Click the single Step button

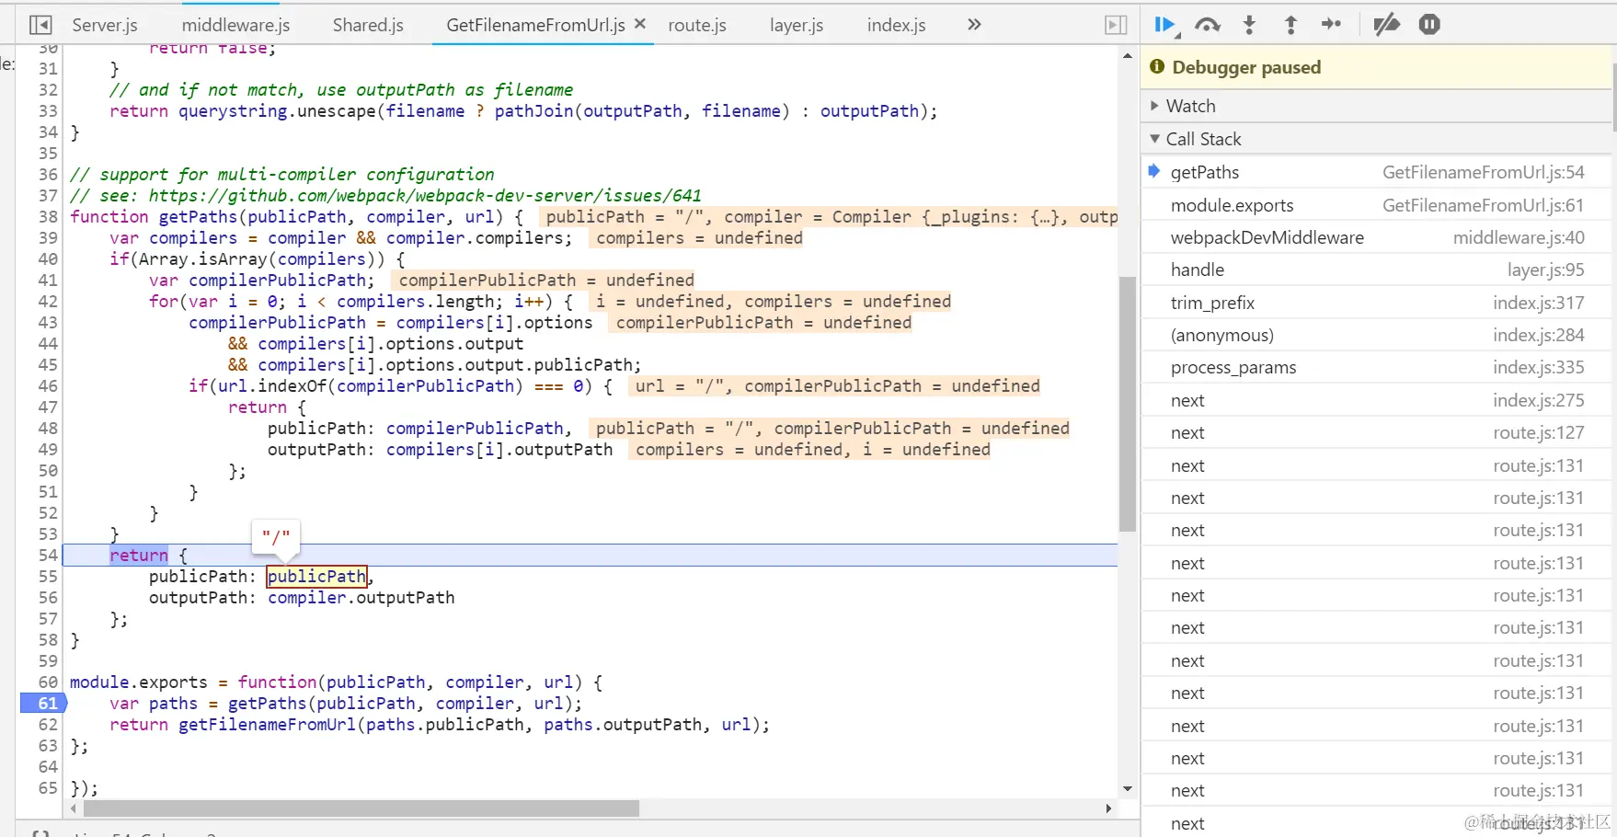(1331, 25)
